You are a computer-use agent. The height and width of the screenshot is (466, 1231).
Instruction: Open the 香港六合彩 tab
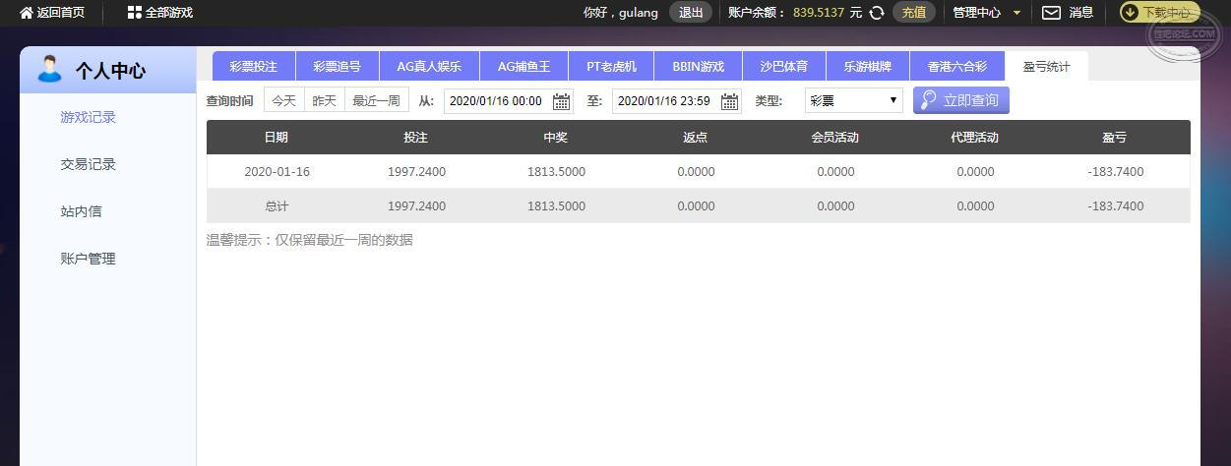[957, 66]
